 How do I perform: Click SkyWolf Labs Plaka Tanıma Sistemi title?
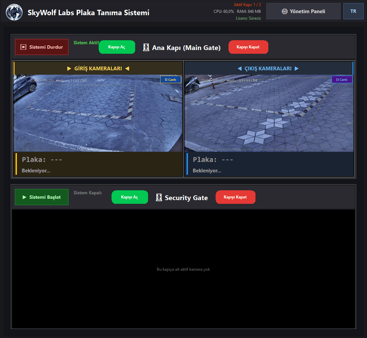point(89,13)
